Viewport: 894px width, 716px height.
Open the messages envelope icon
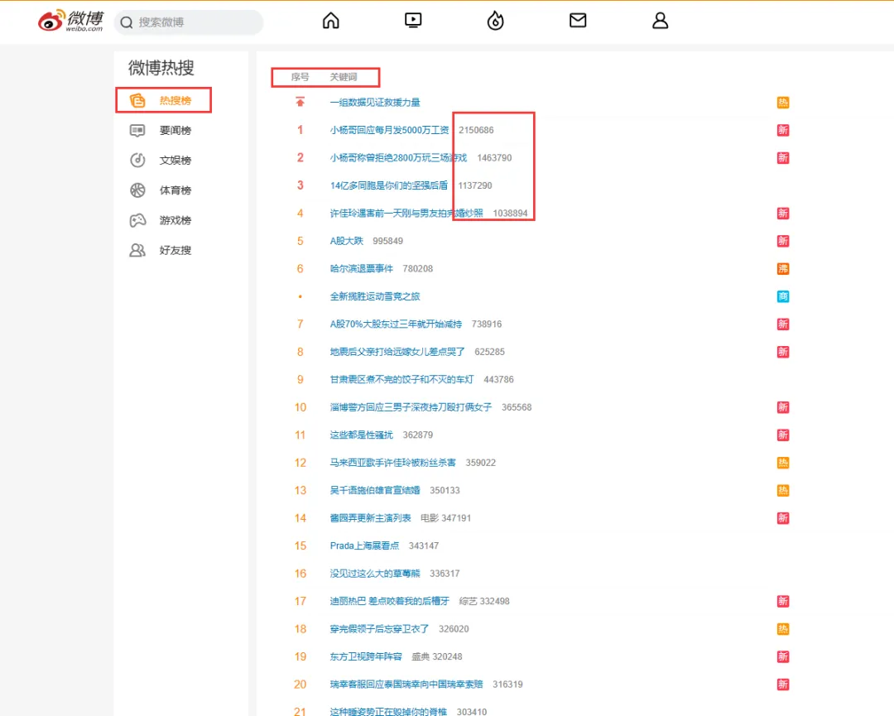[578, 21]
